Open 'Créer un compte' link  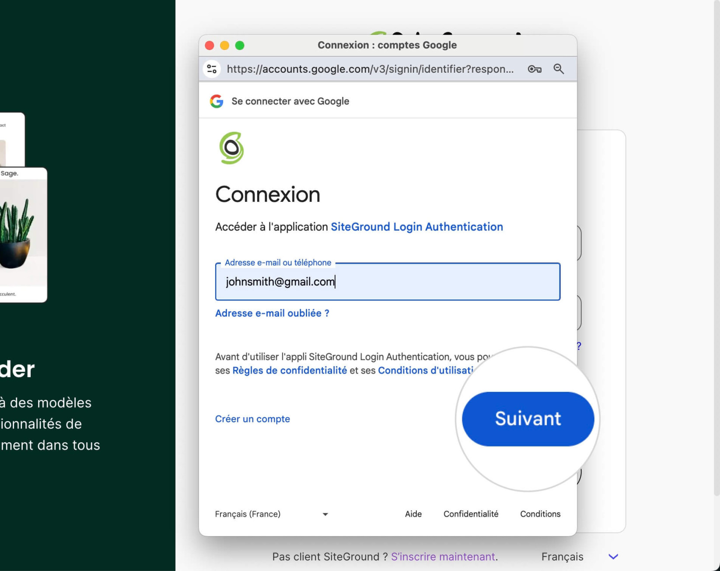pyautogui.click(x=252, y=419)
